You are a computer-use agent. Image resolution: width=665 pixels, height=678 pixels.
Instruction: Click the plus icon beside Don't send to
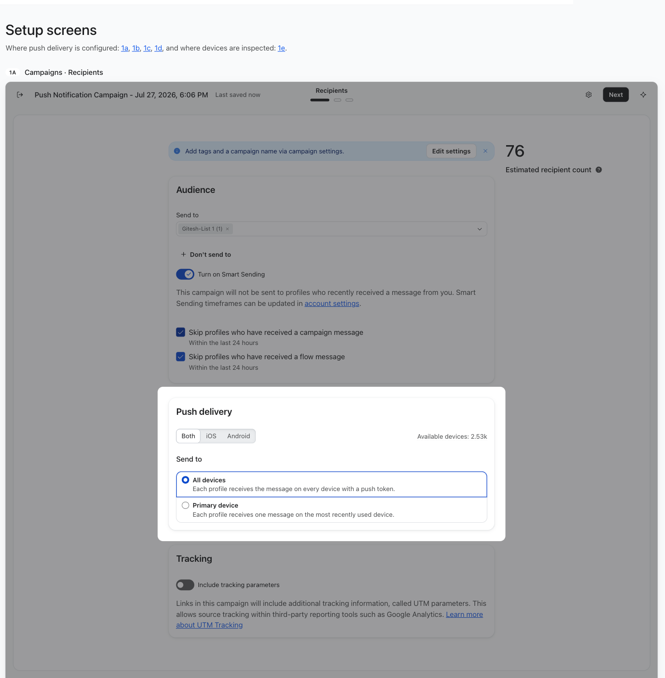pos(183,254)
